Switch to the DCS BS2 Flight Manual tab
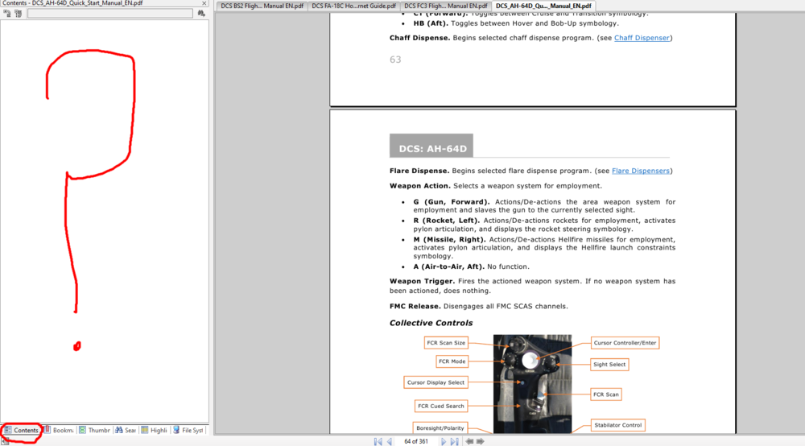This screenshot has height=446, width=805. click(262, 6)
